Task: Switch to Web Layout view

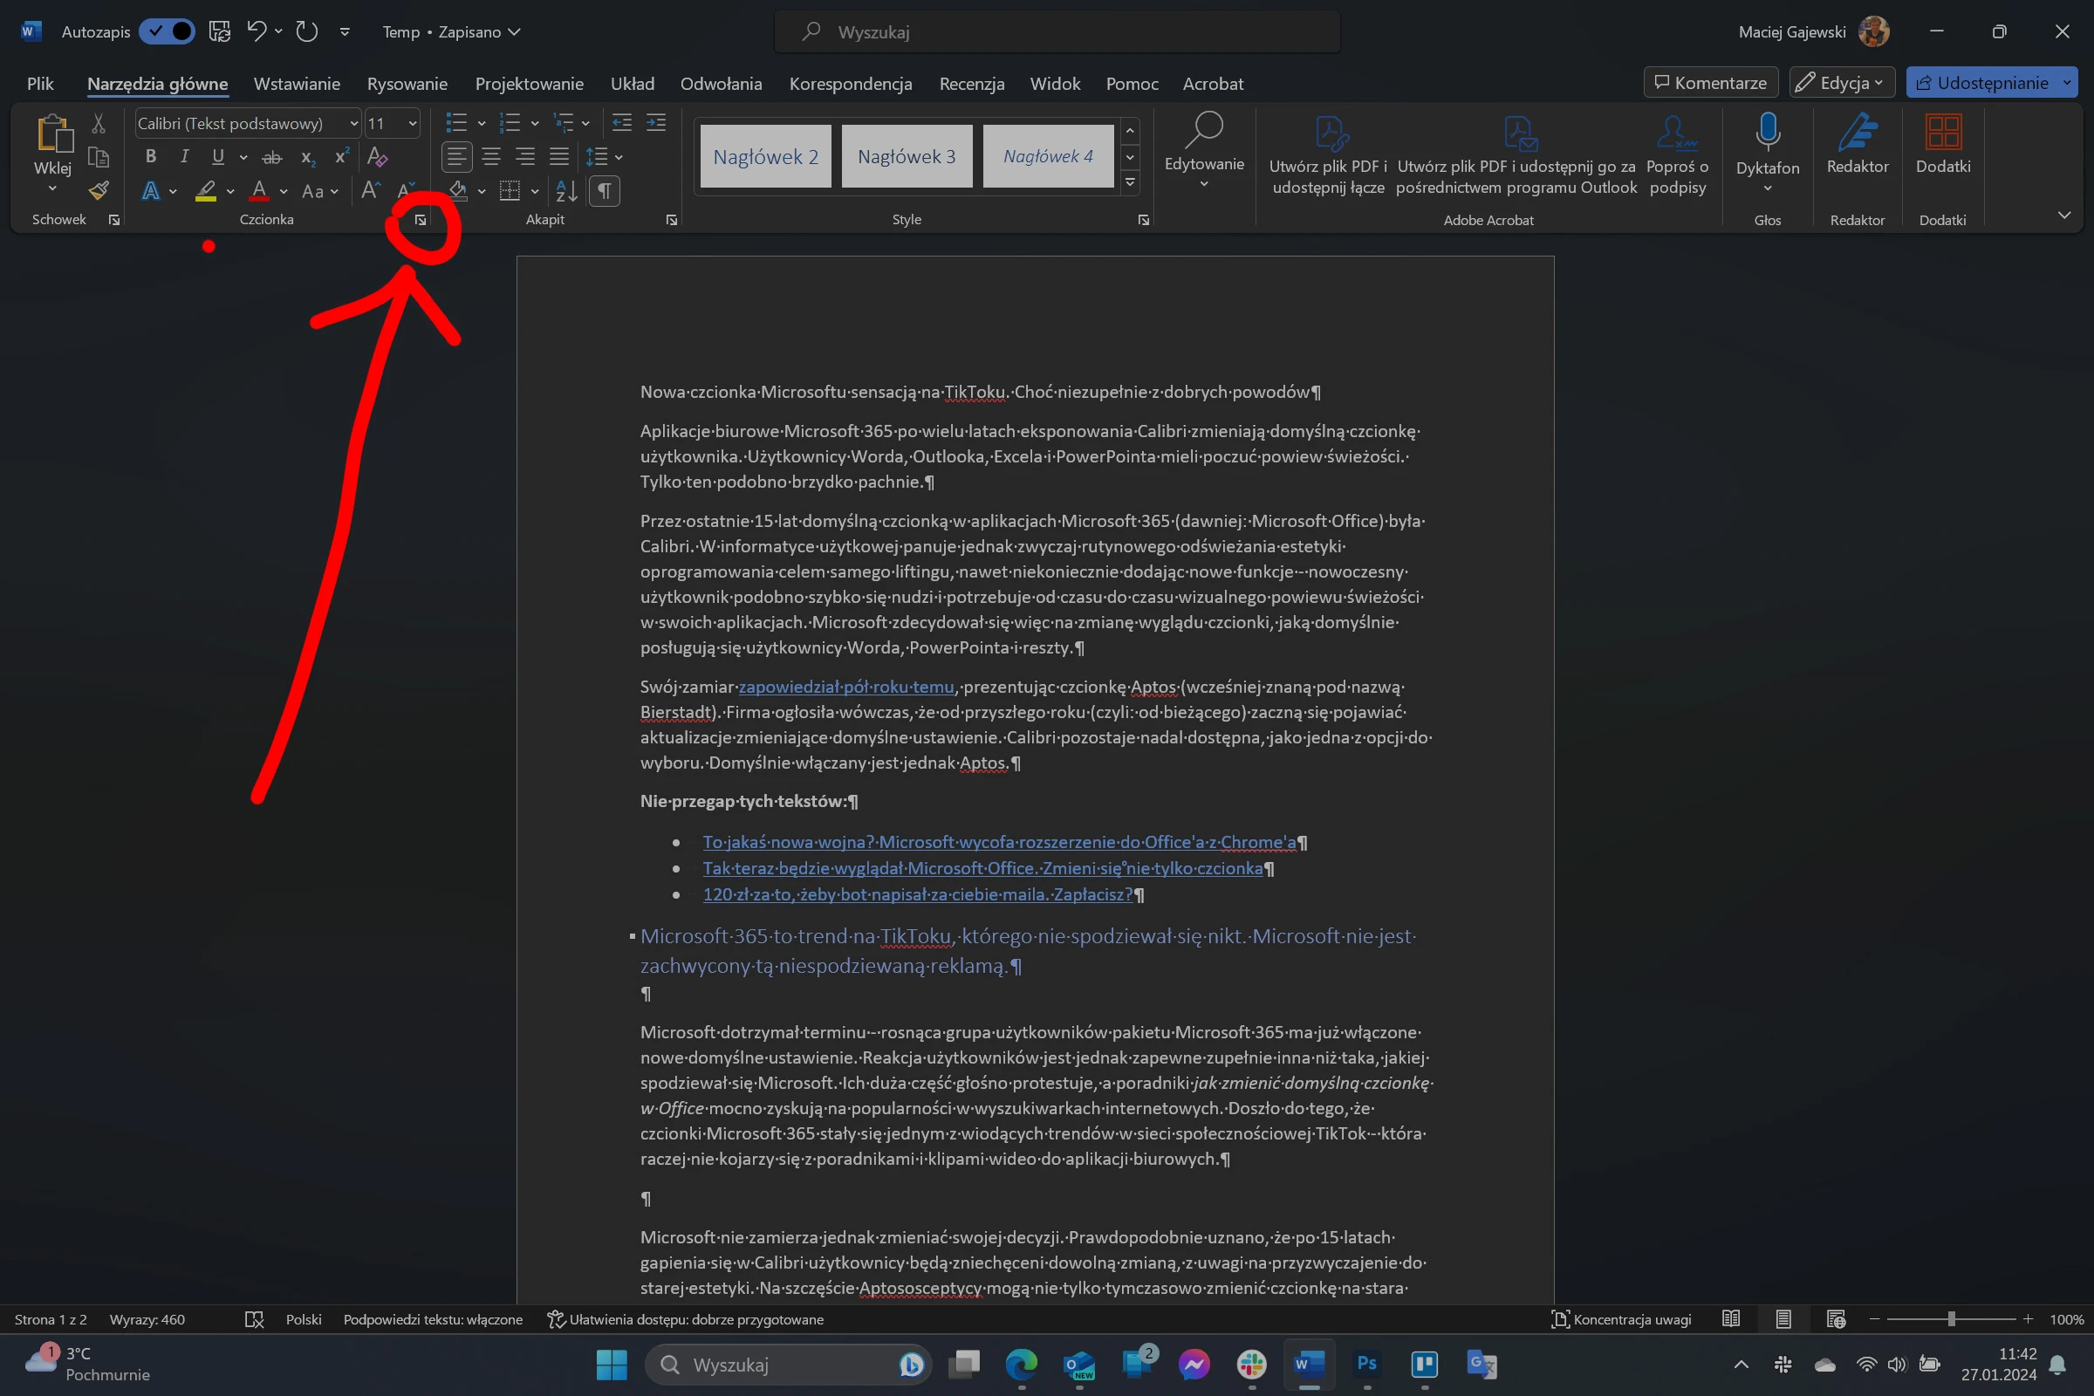Action: click(x=1836, y=1318)
